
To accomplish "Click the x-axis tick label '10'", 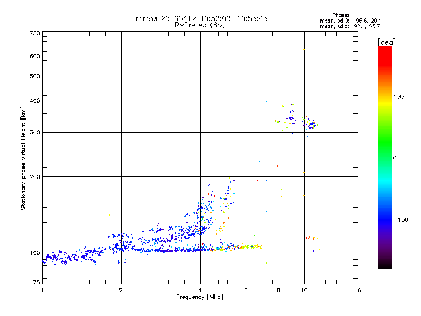I will pos(304,290).
